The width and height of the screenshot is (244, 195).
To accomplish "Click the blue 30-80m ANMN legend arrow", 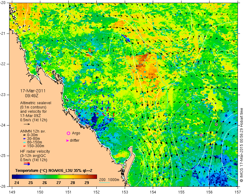I will [25, 139].
